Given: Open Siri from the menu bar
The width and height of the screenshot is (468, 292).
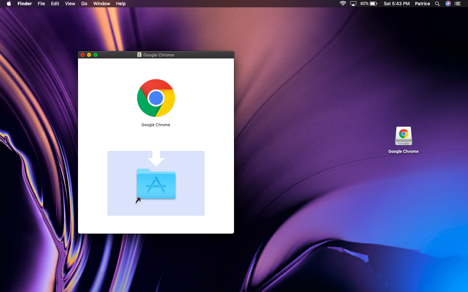Looking at the screenshot, I should [448, 4].
